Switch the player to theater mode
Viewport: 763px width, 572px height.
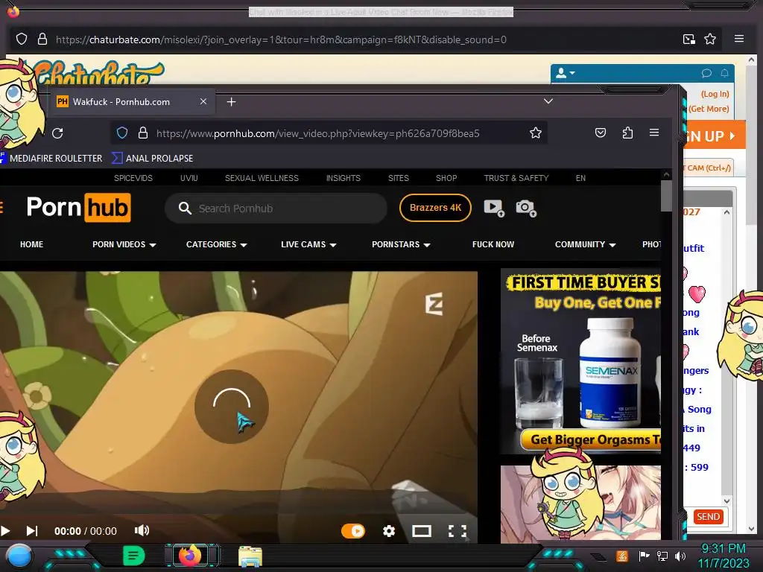pyautogui.click(x=422, y=531)
